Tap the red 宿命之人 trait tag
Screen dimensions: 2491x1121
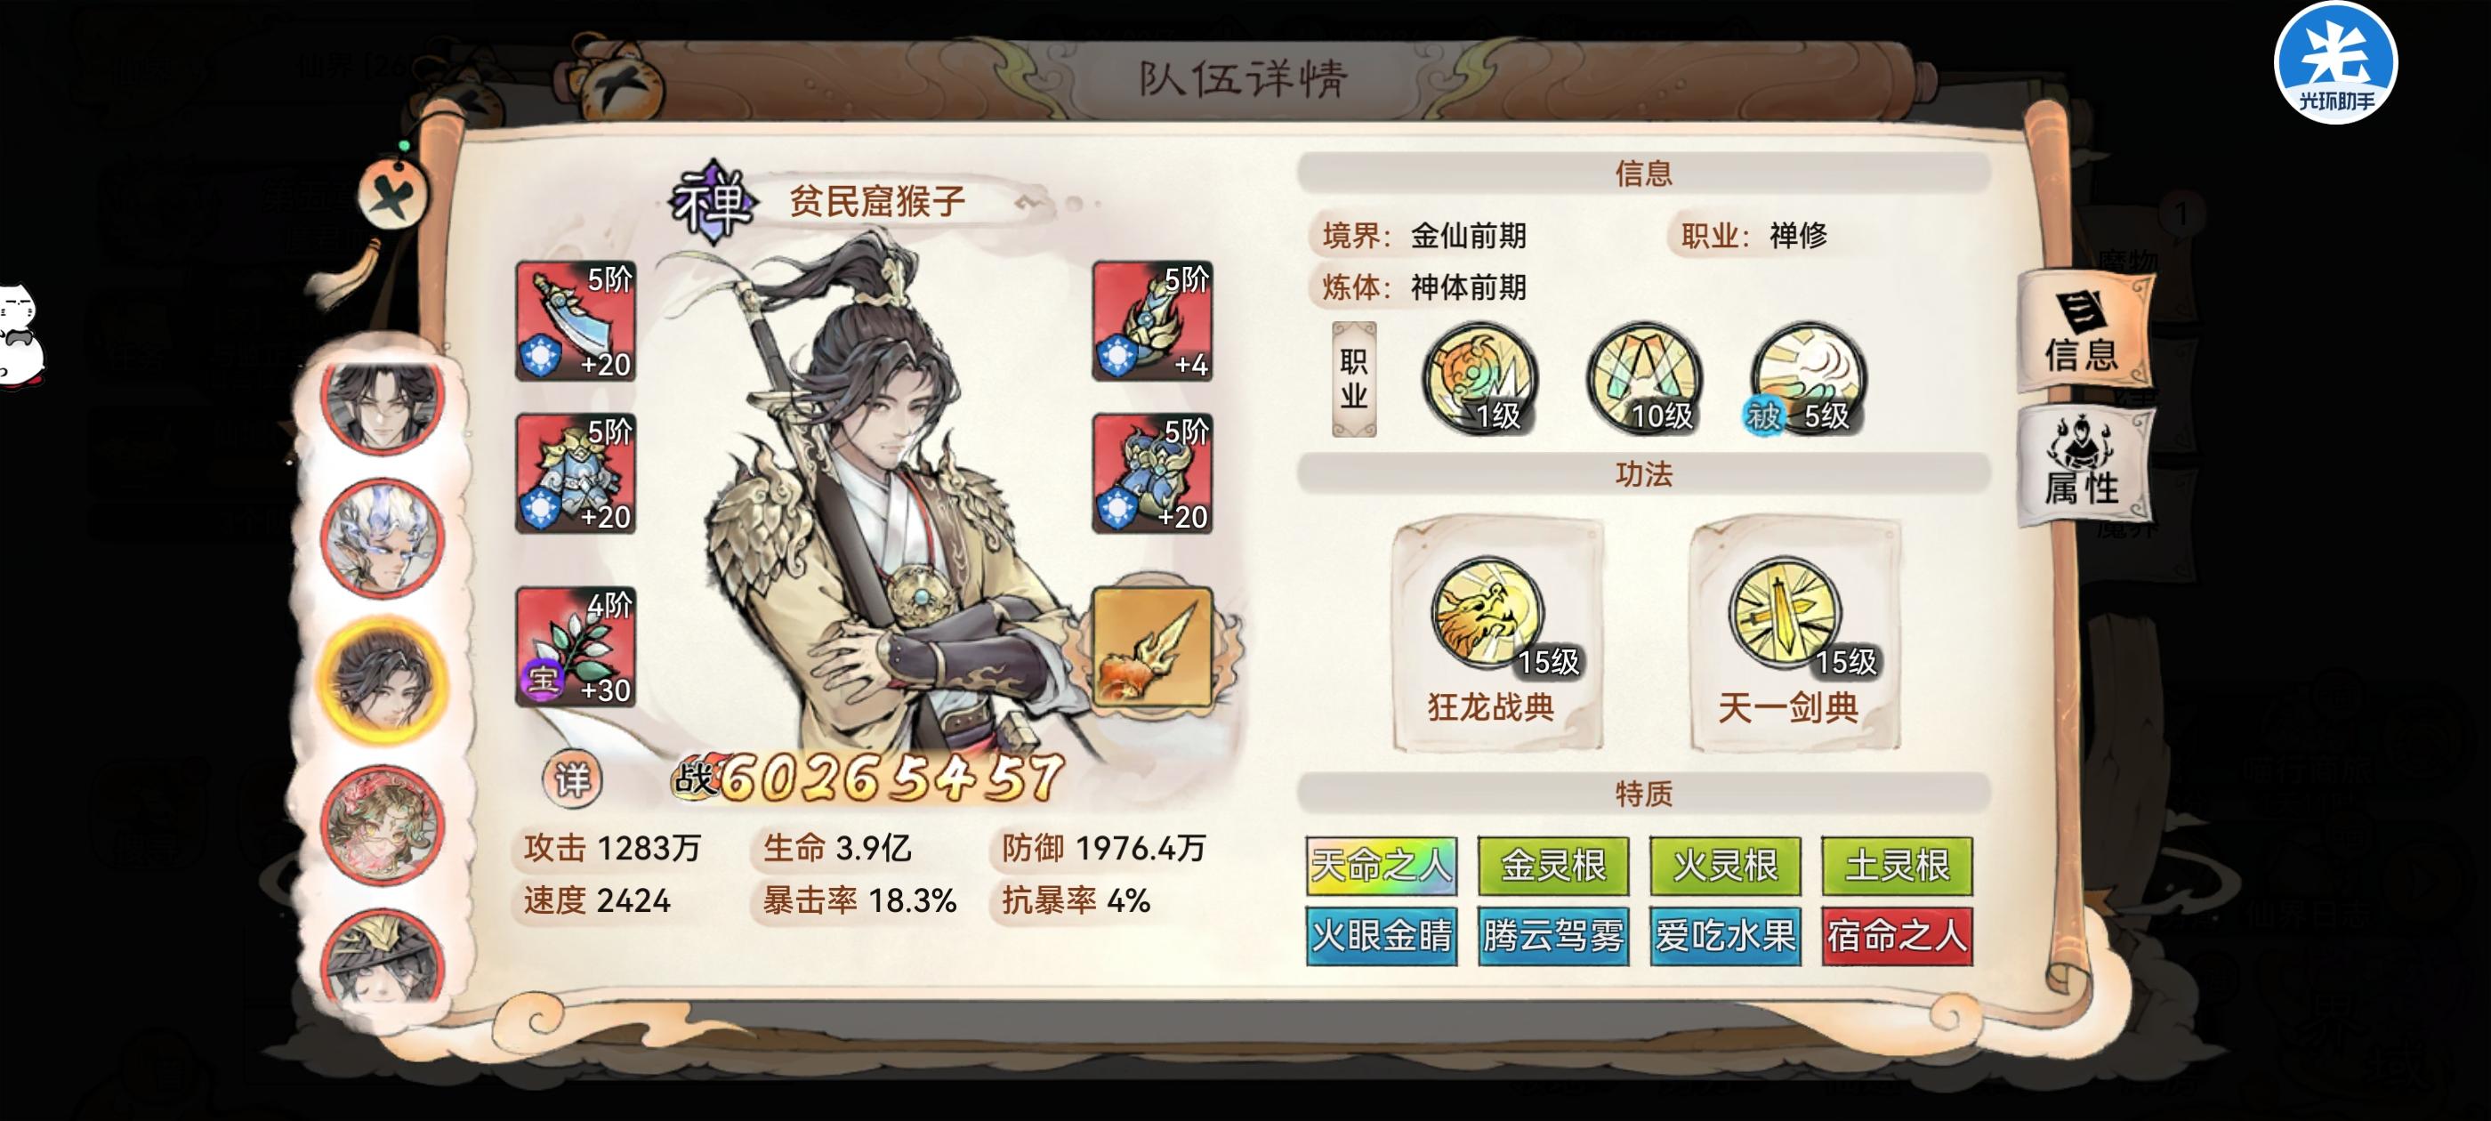click(1898, 936)
